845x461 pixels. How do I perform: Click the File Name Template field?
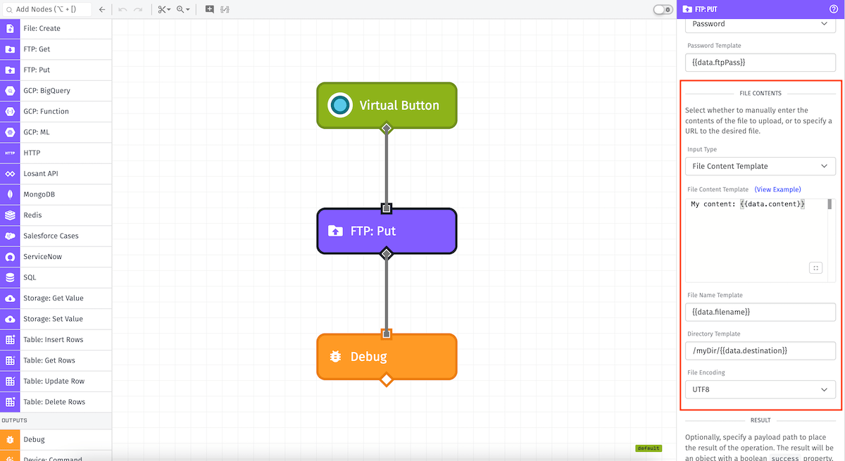[x=760, y=312]
